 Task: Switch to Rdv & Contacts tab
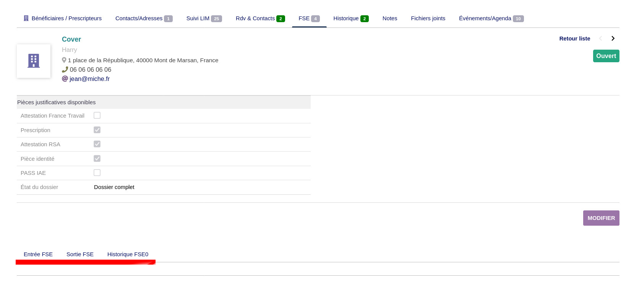click(260, 18)
